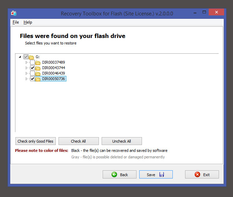
Task: Click the DIR00037489 folder icon
Action: 38,63
